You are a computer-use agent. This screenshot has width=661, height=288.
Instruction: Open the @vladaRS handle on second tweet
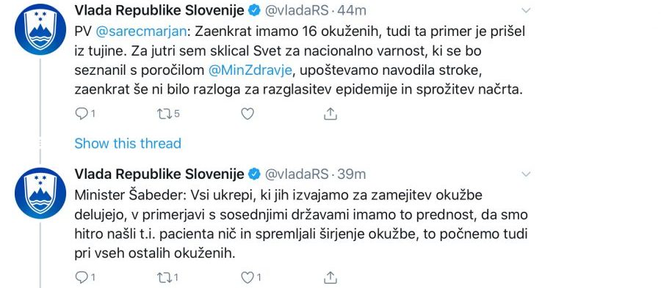pos(297,174)
